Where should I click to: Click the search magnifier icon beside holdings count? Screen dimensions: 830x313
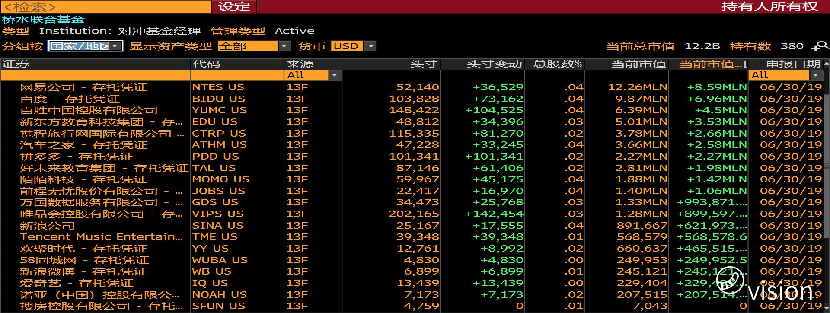click(820, 46)
